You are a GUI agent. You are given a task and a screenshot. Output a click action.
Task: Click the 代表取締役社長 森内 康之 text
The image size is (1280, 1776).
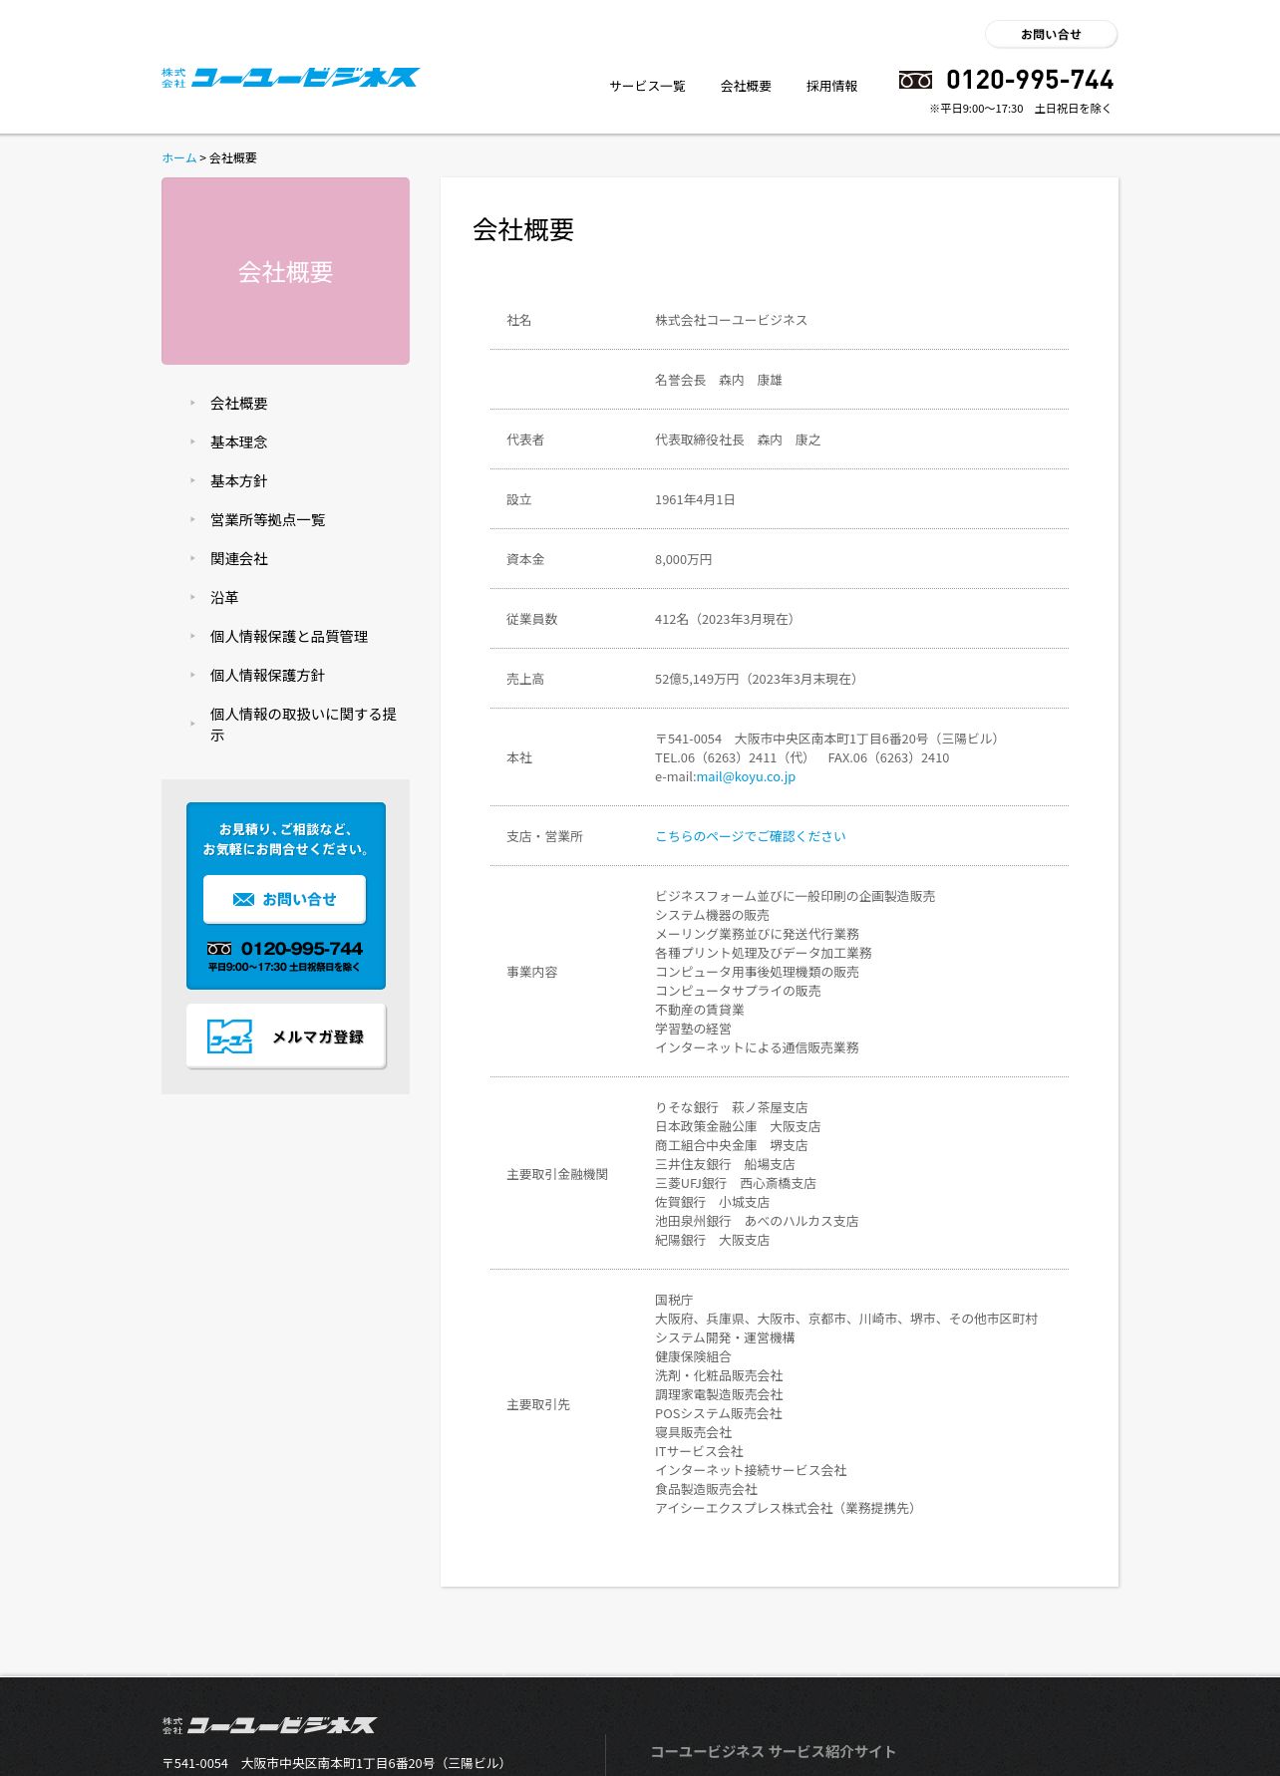737,441
